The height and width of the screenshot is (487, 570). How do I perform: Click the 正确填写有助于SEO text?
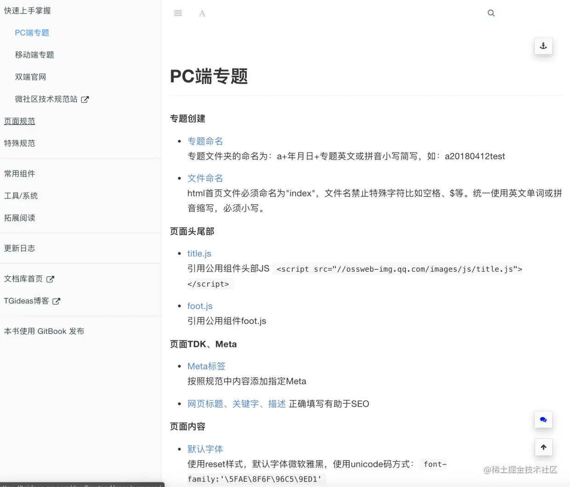tap(329, 404)
